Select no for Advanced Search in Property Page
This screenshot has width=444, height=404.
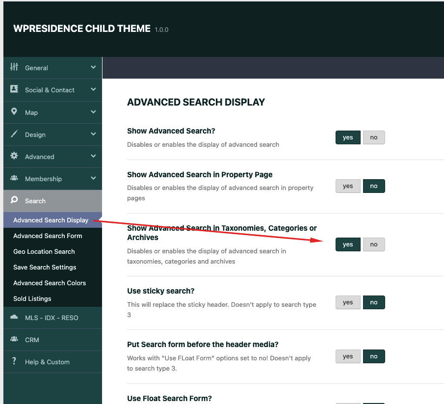374,186
